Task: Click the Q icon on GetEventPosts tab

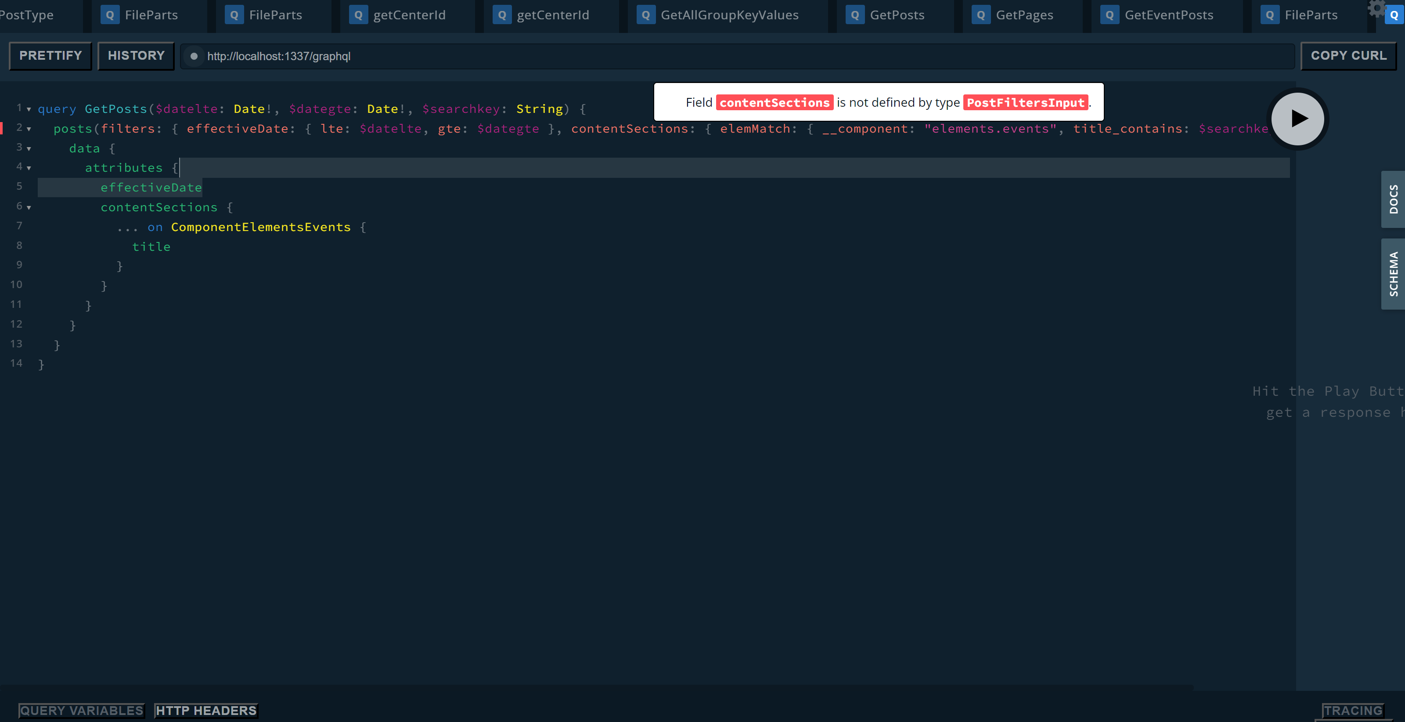Action: click(1110, 15)
